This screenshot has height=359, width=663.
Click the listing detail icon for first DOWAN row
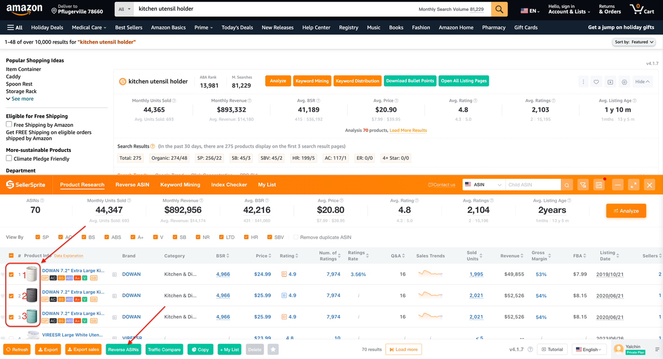point(114,275)
